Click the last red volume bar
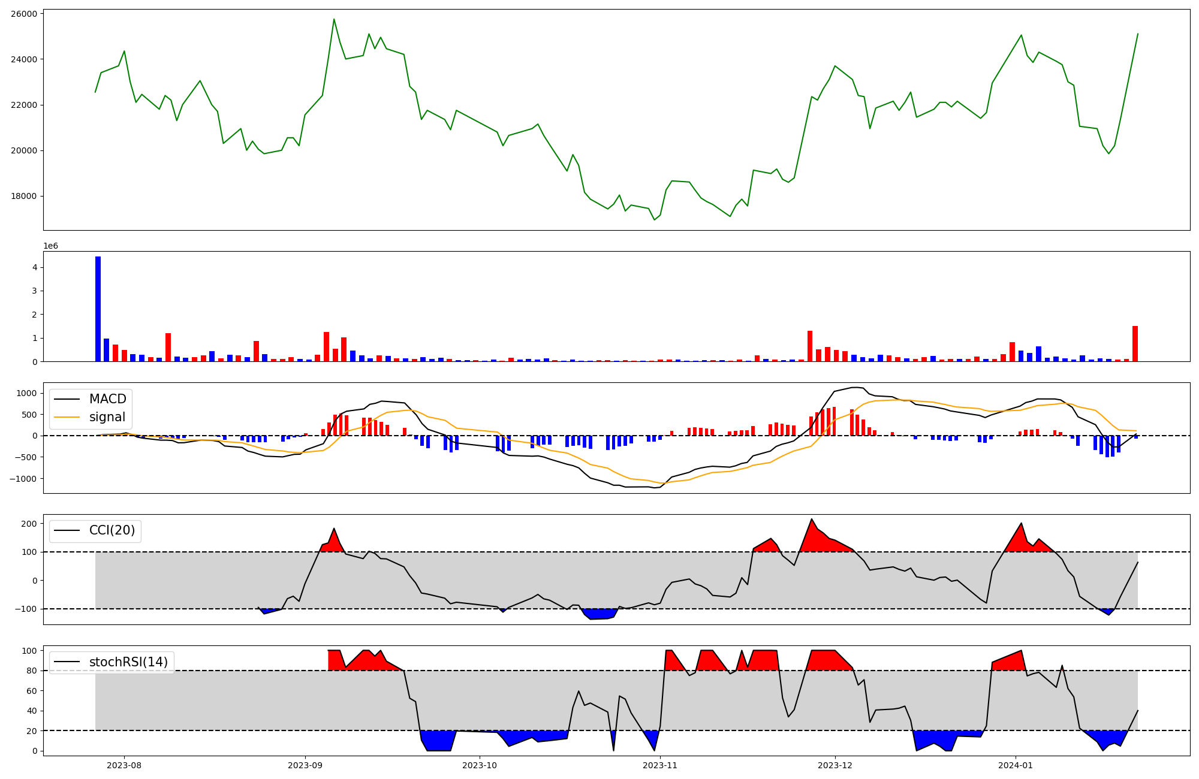 click(x=1135, y=344)
